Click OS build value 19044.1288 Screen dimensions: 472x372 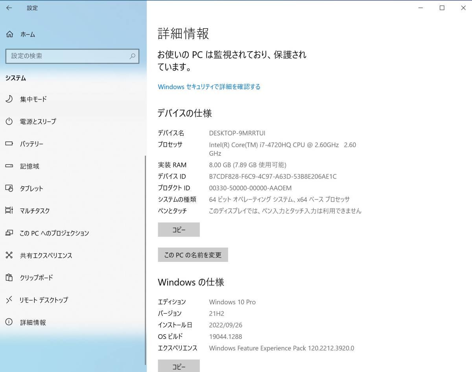226,337
